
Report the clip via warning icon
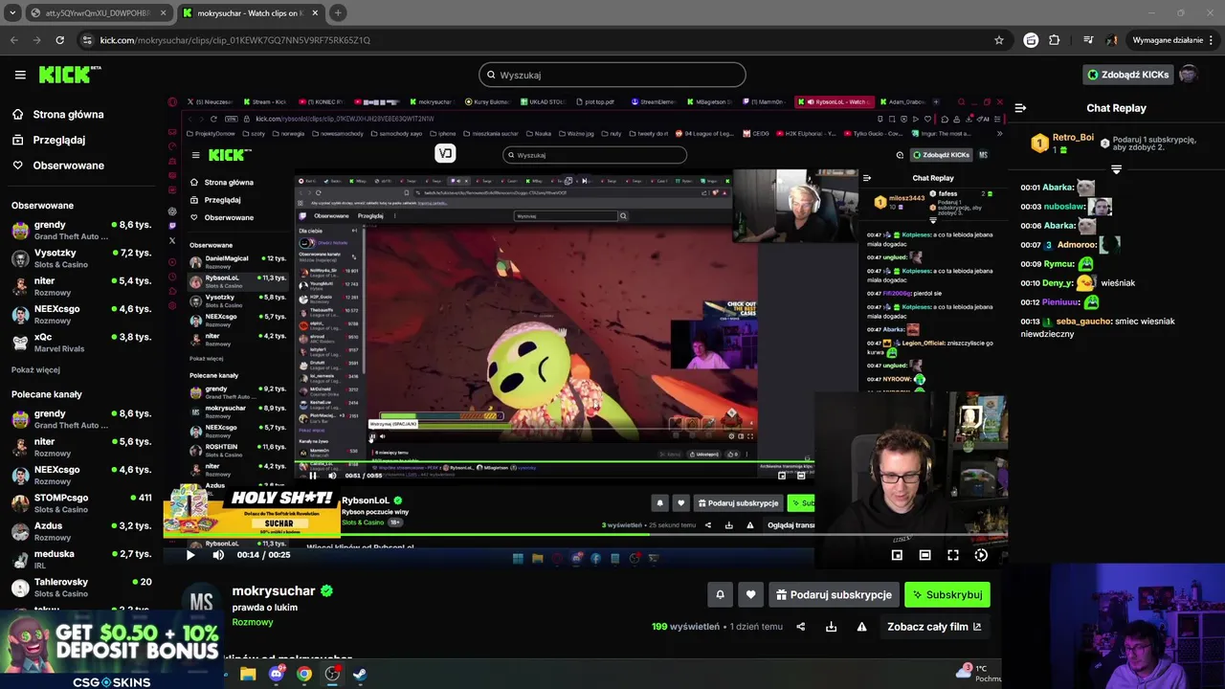pos(861,627)
